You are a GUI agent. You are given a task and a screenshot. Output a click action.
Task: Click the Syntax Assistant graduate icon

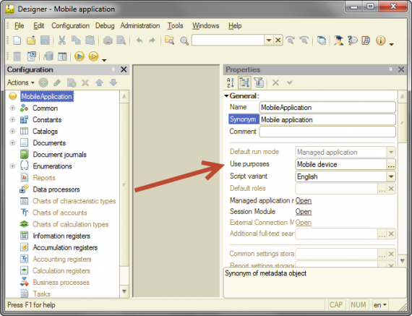[338, 40]
